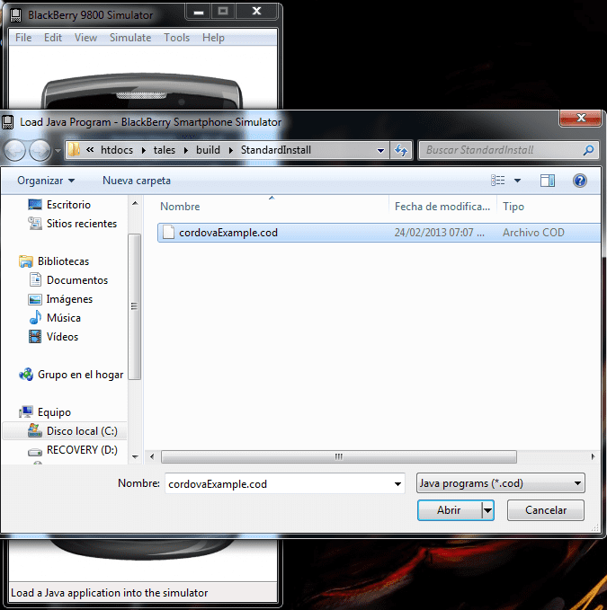This screenshot has width=607, height=610.
Task: Open the Simulate menu in Simulator window
Action: coord(130,38)
